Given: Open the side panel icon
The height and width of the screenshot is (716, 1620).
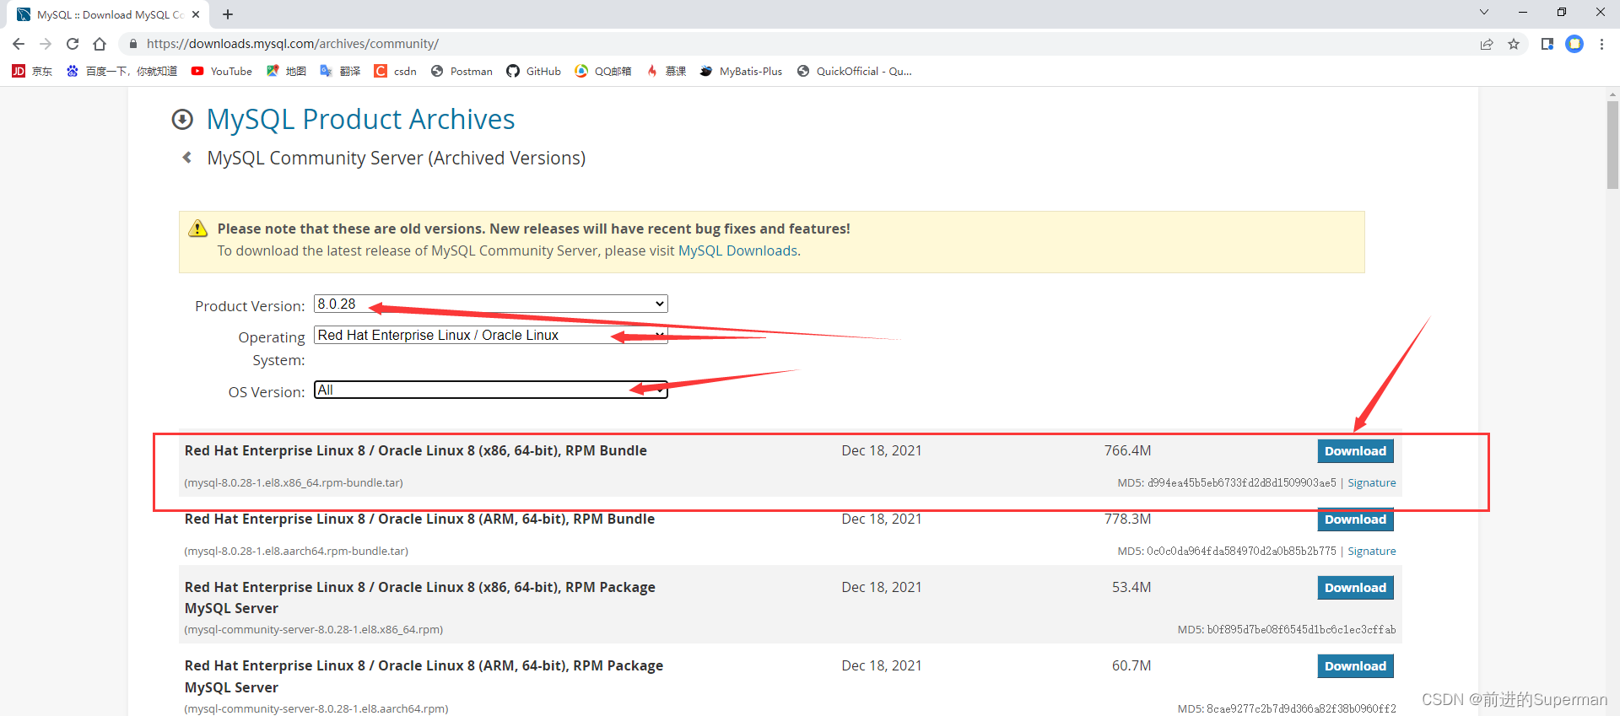Looking at the screenshot, I should coord(1547,44).
